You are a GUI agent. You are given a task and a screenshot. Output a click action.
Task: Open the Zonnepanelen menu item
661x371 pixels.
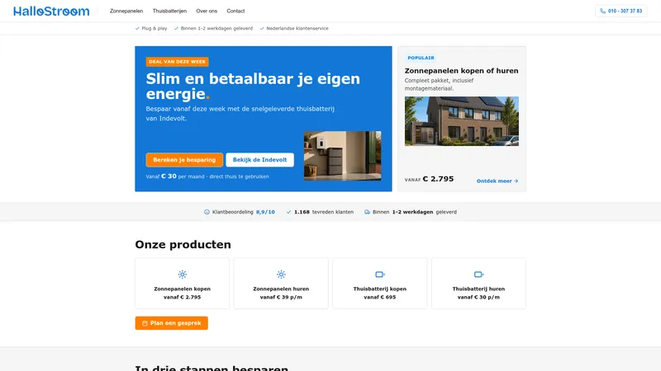[126, 11]
